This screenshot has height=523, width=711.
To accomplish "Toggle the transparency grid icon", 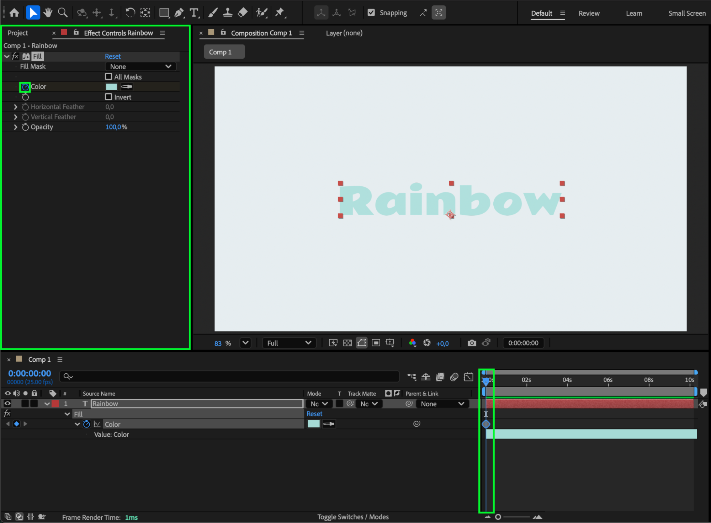I will [347, 343].
